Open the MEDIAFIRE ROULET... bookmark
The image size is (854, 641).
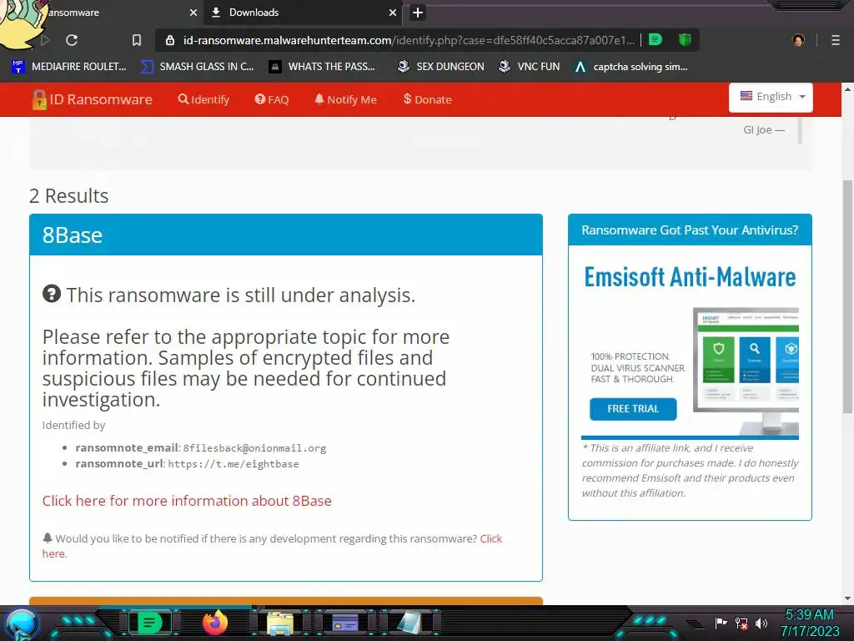69,67
